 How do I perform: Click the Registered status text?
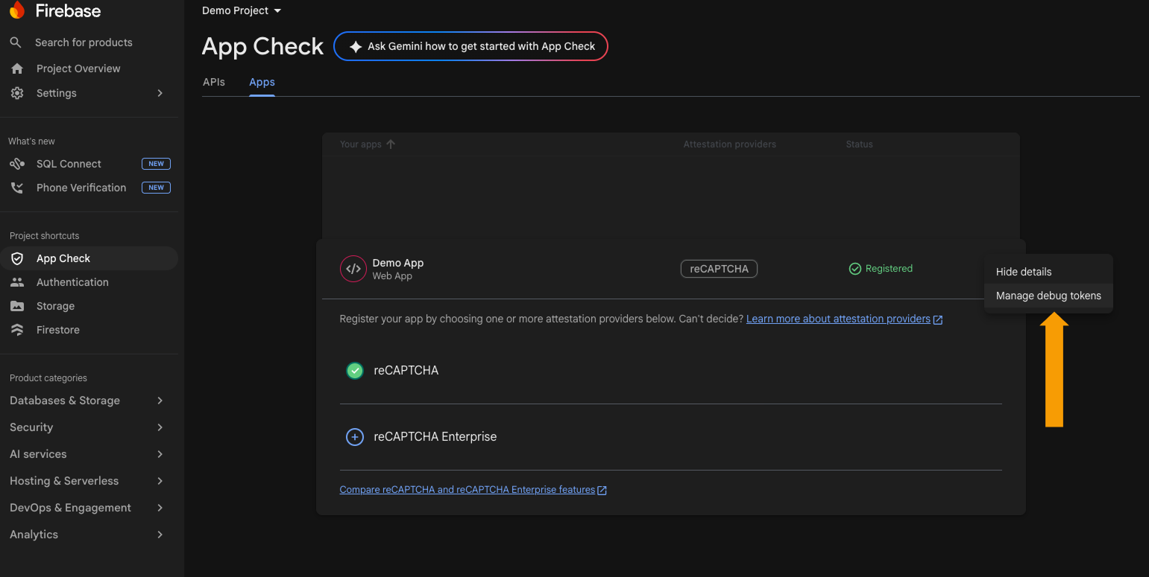(x=889, y=269)
